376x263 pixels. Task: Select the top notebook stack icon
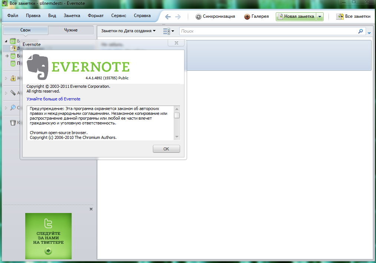(13, 41)
